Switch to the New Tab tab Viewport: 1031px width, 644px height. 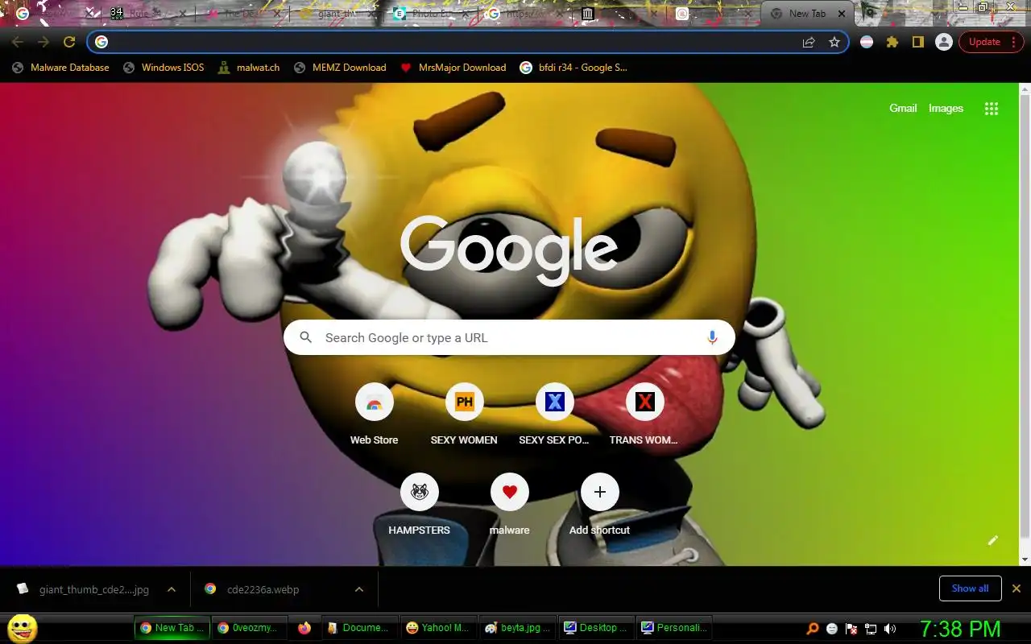[x=806, y=14]
